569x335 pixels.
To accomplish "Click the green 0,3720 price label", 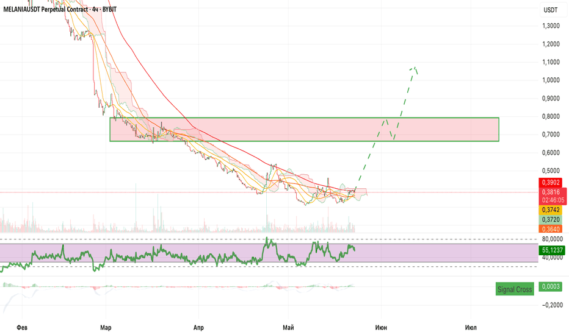I will 551,219.
